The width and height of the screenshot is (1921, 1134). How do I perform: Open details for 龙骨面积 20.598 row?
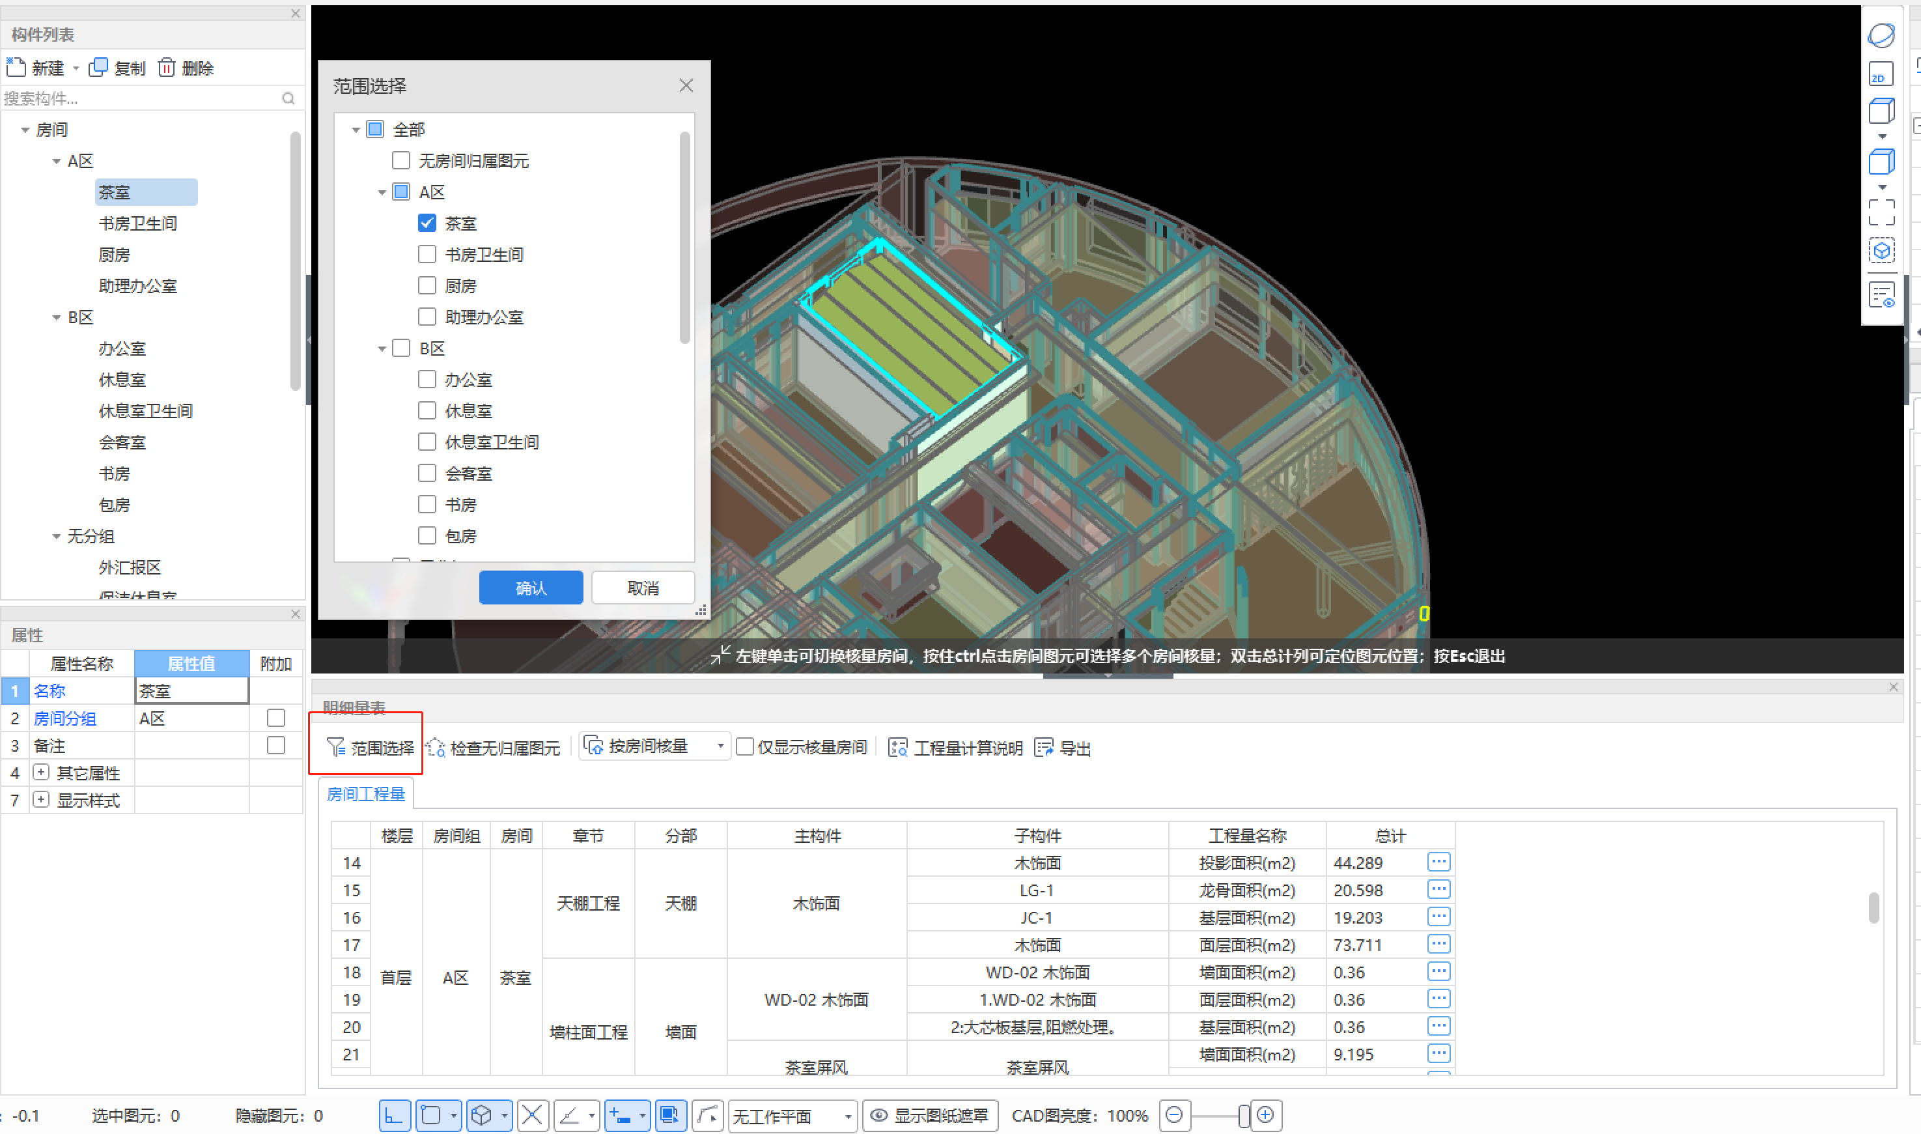click(x=1438, y=890)
